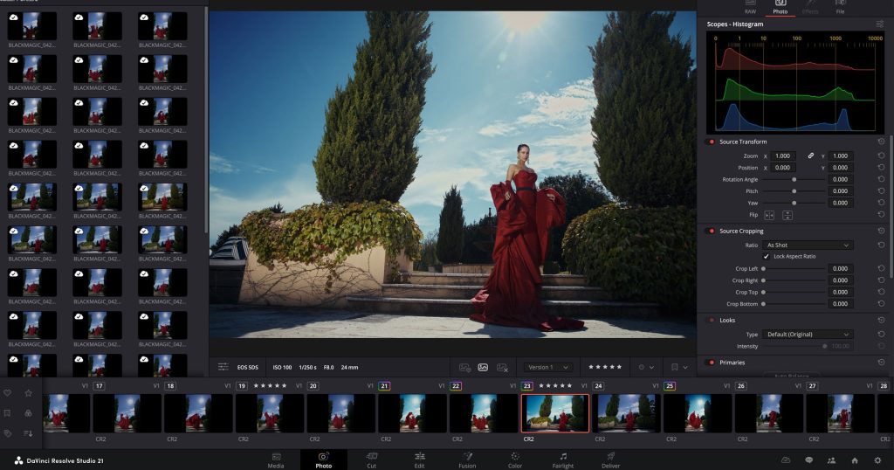Click the flag icon in filmstrip sidebar
The width and height of the screenshot is (894, 470).
coord(7,413)
